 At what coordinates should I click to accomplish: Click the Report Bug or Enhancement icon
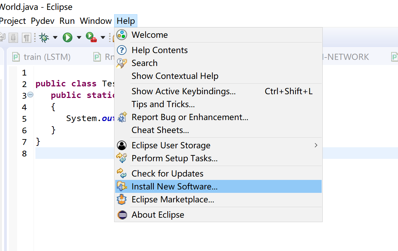pyautogui.click(x=122, y=117)
